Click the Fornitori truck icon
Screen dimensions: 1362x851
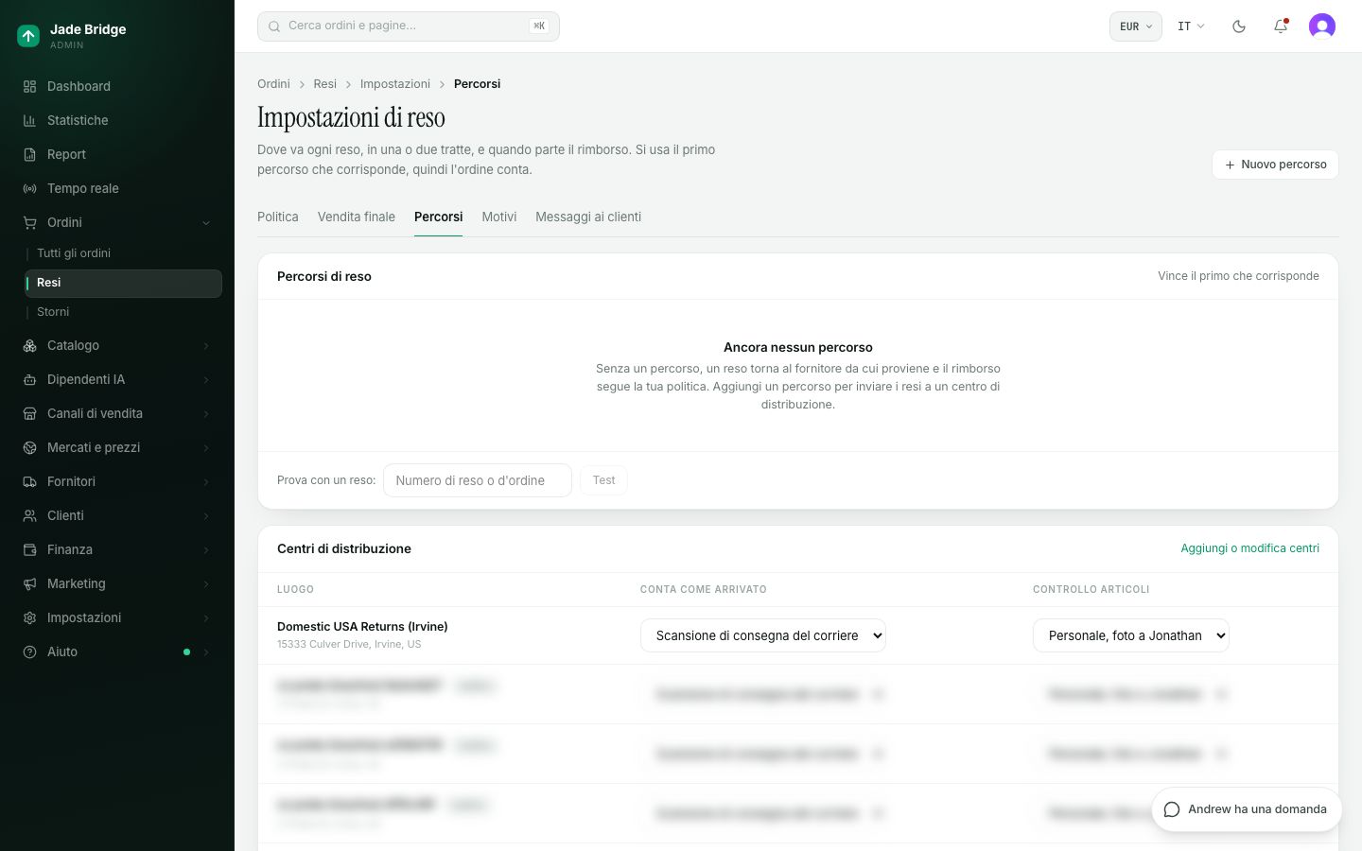(x=29, y=481)
